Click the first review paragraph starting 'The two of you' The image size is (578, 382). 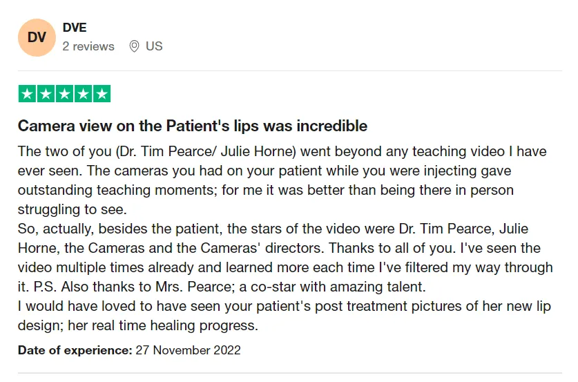[x=282, y=180]
